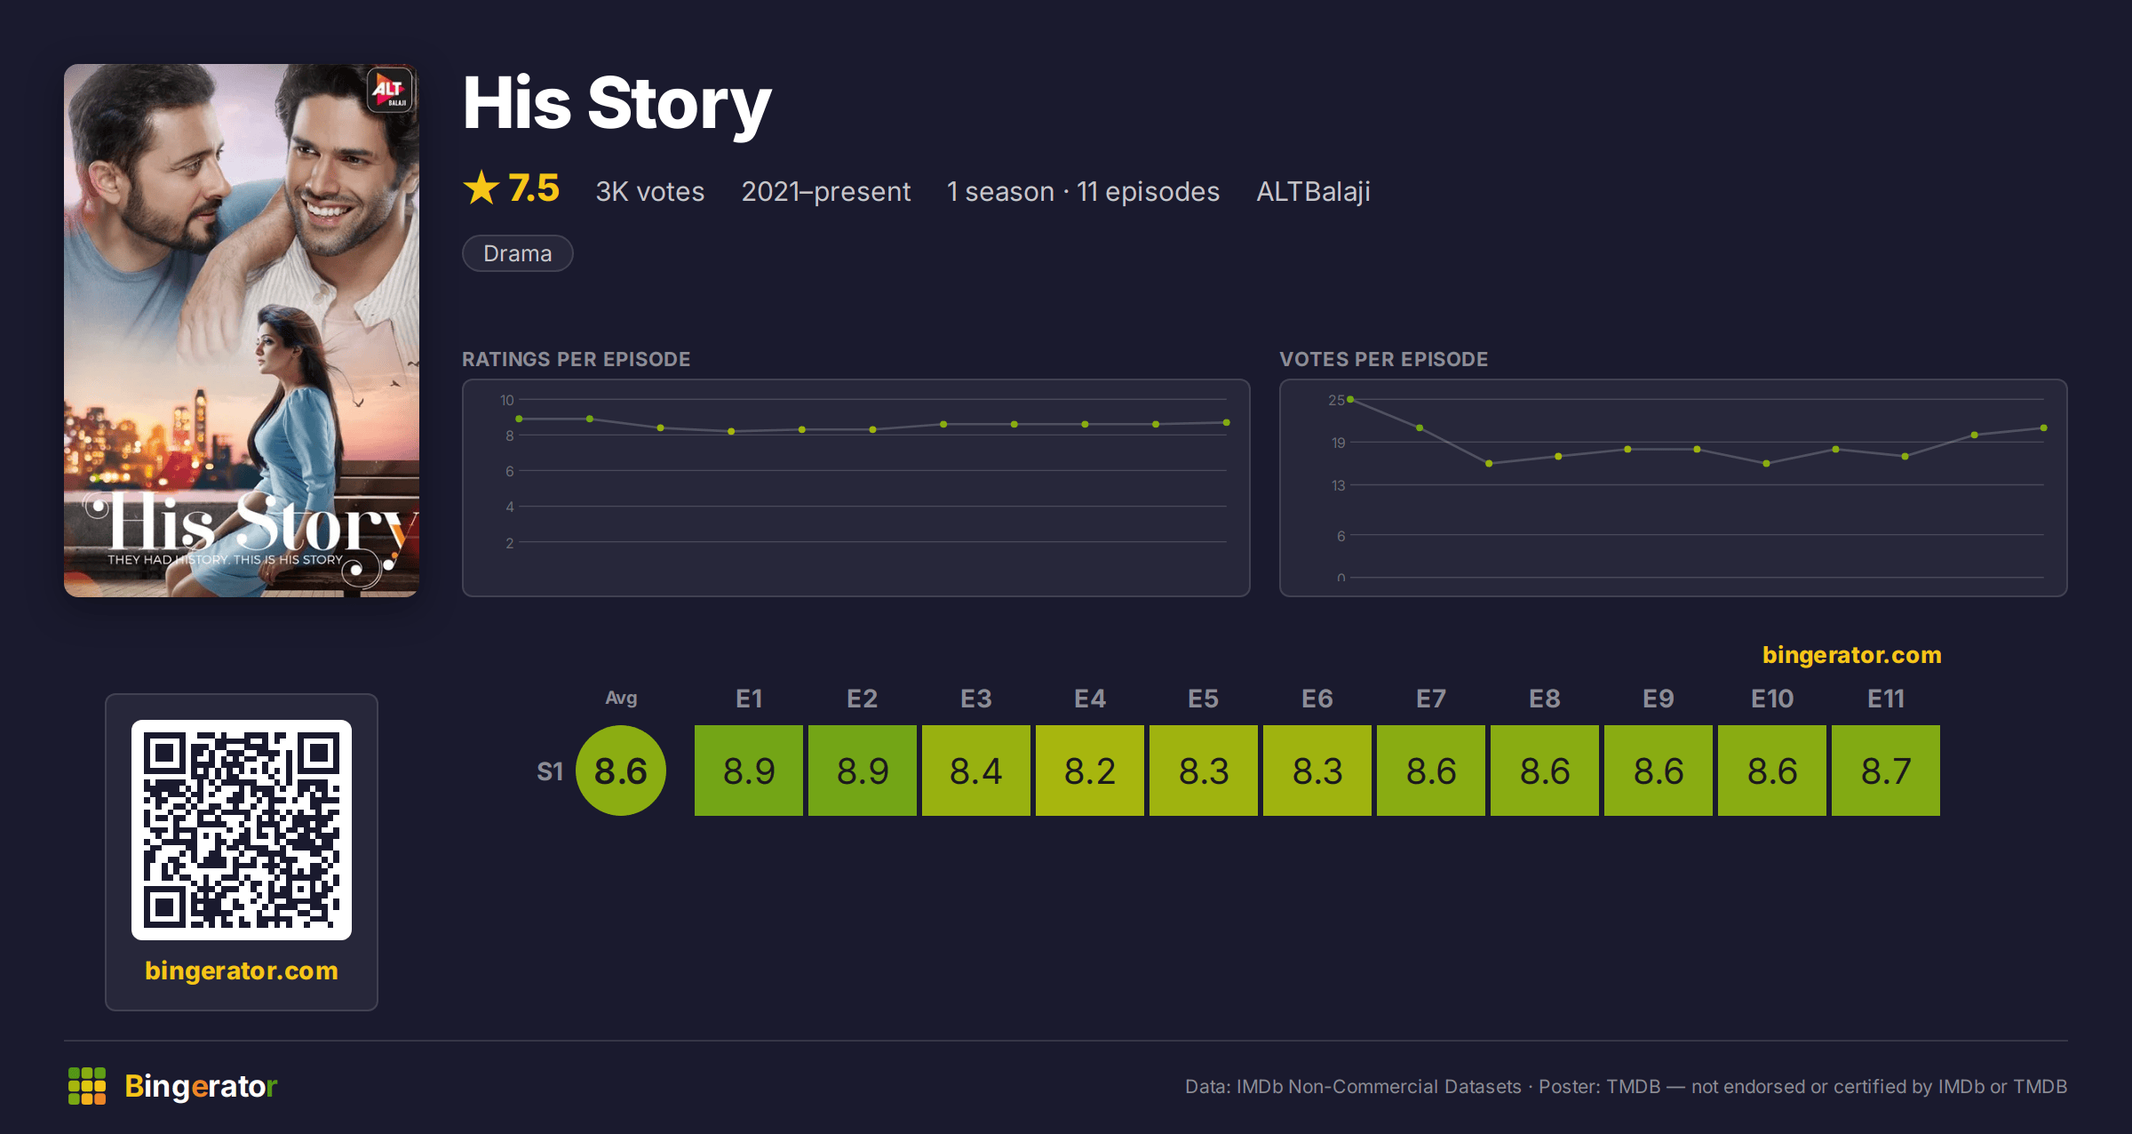
Task: Click the Bingerator brand name in footer
Action: (201, 1086)
